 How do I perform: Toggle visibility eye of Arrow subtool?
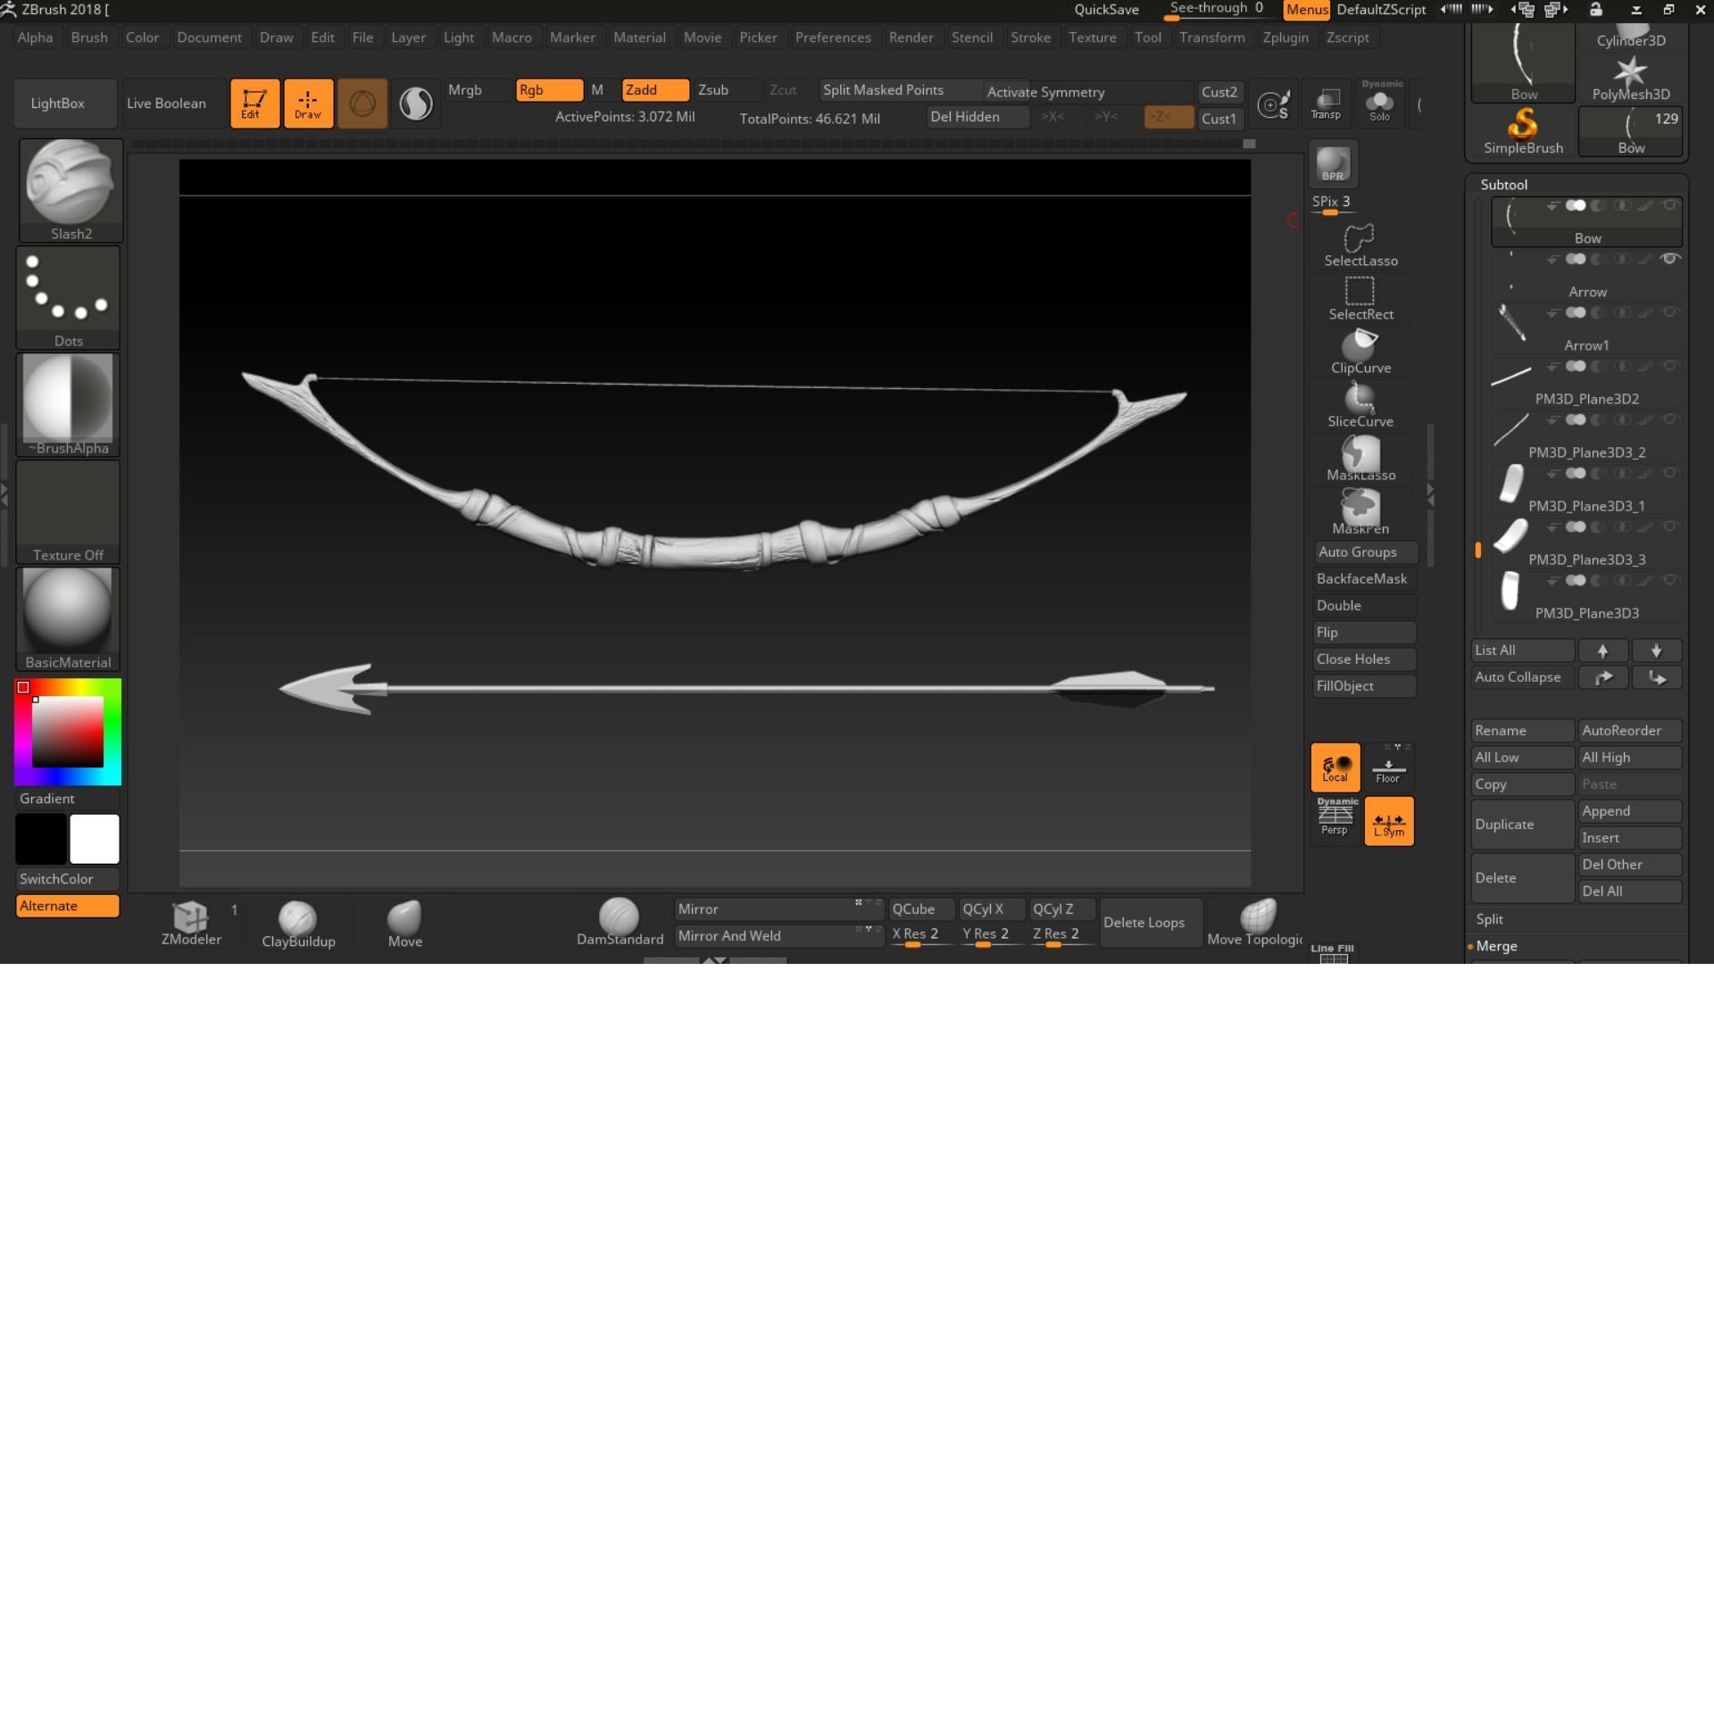1668,259
